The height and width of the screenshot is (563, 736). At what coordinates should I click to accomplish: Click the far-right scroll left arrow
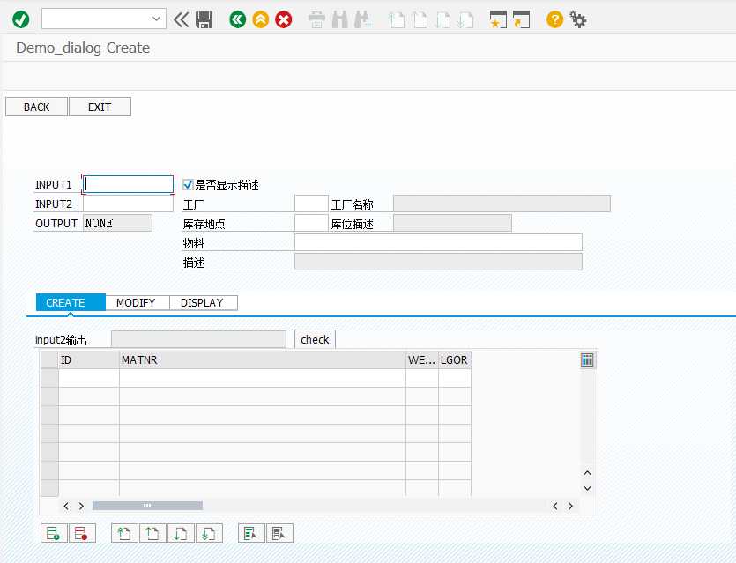[x=554, y=506]
